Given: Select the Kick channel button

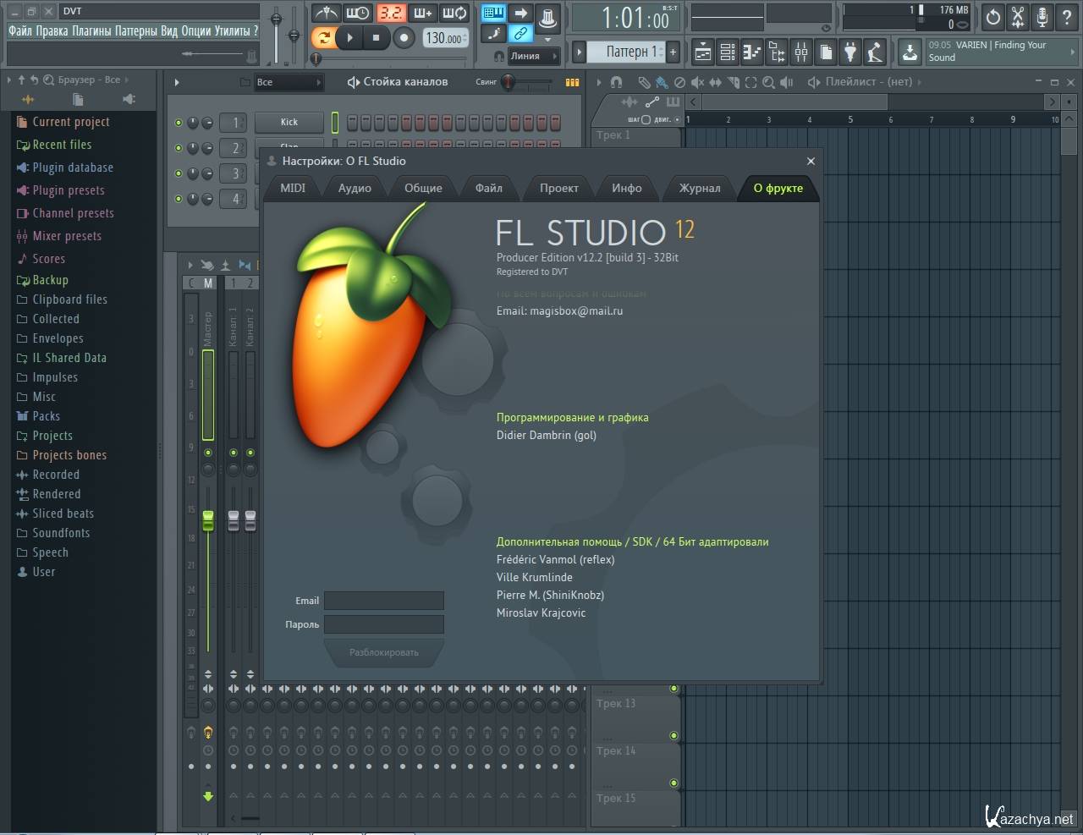Looking at the screenshot, I should tap(289, 123).
